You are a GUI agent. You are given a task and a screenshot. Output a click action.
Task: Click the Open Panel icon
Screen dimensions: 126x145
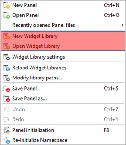click(7, 16)
